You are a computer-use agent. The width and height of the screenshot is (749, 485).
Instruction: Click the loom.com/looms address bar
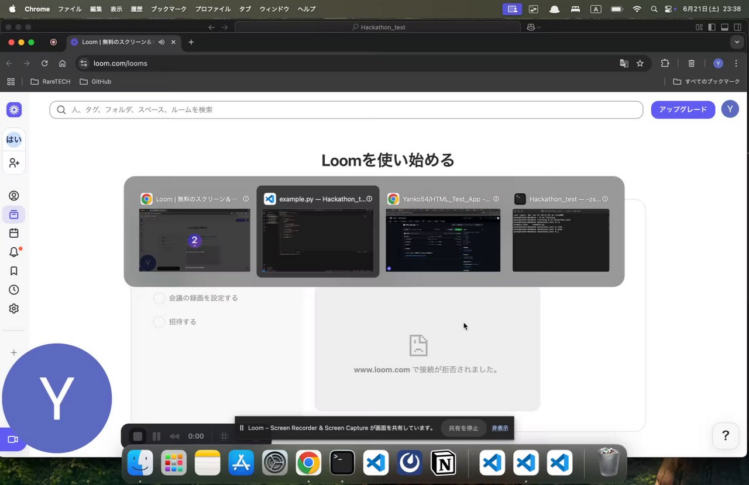(351, 63)
